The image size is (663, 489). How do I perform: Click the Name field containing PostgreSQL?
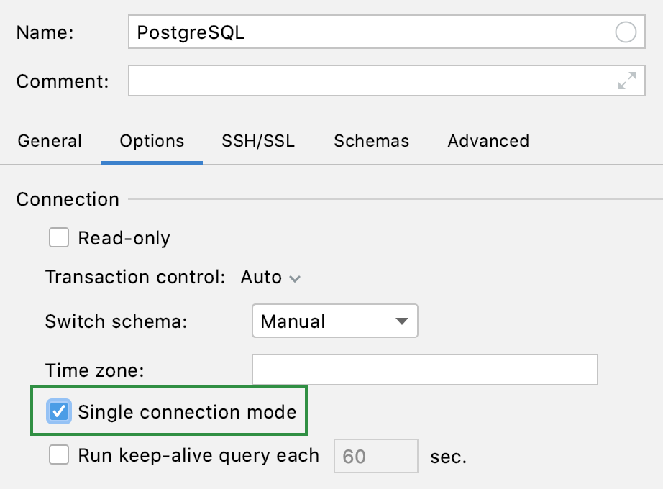click(x=324, y=32)
